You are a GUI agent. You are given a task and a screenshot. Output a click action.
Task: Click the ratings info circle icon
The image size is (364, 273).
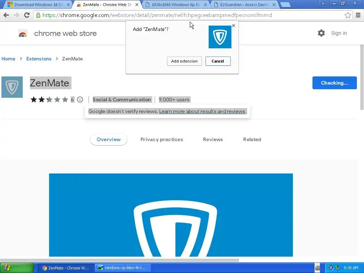point(80,100)
